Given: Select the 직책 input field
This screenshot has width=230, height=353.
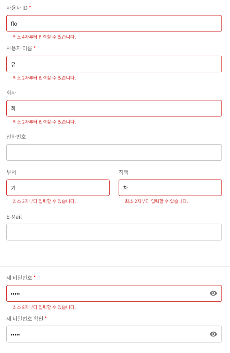Looking at the screenshot, I should coord(170,188).
